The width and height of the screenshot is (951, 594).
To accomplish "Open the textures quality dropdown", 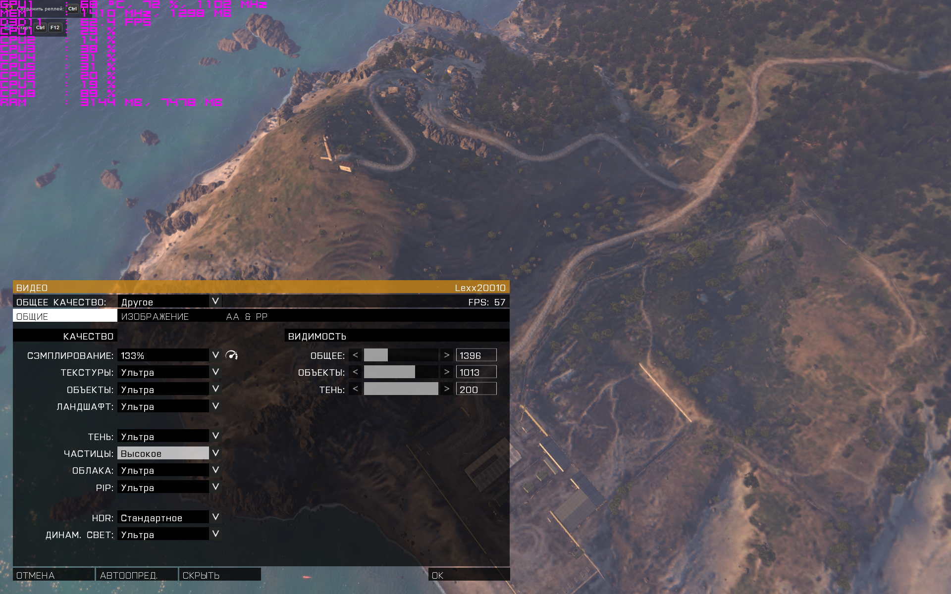I will click(x=215, y=372).
